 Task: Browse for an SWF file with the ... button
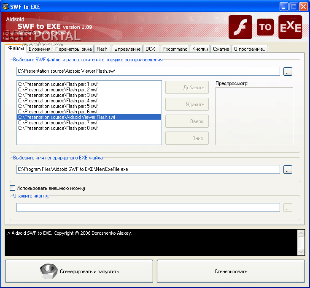pos(288,71)
